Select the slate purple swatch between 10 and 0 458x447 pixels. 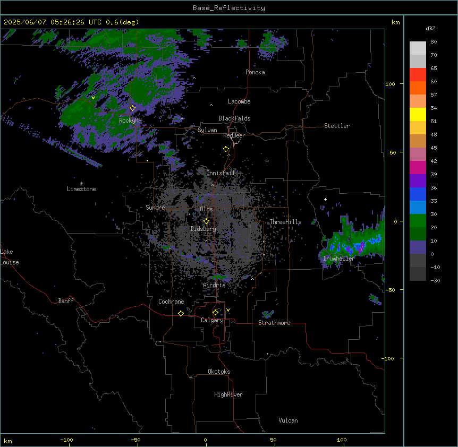click(x=418, y=247)
